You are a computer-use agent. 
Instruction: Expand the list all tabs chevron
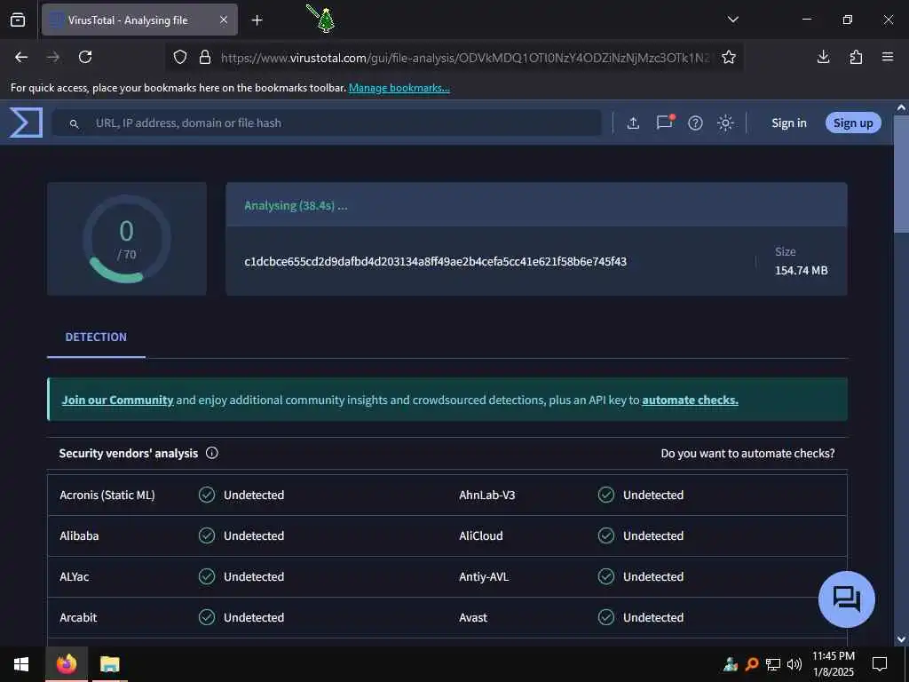click(732, 20)
